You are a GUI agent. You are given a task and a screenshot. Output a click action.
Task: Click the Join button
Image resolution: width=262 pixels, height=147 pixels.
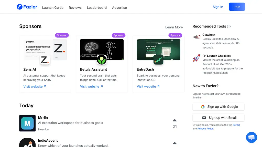click(237, 7)
